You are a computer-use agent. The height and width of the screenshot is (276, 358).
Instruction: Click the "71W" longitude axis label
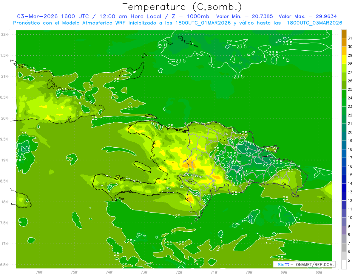pos(214,272)
